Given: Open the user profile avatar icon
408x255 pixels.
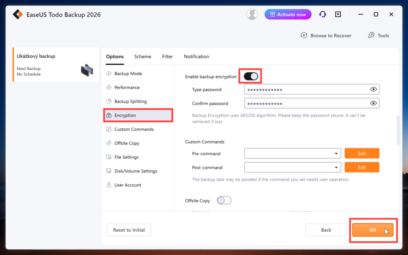Looking at the screenshot, I should click(252, 14).
